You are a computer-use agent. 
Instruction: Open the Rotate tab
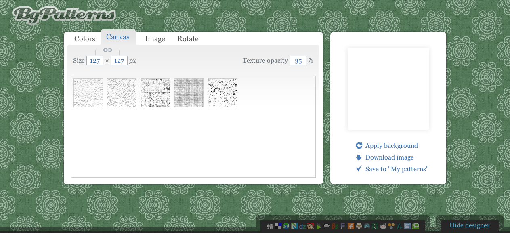tap(188, 39)
